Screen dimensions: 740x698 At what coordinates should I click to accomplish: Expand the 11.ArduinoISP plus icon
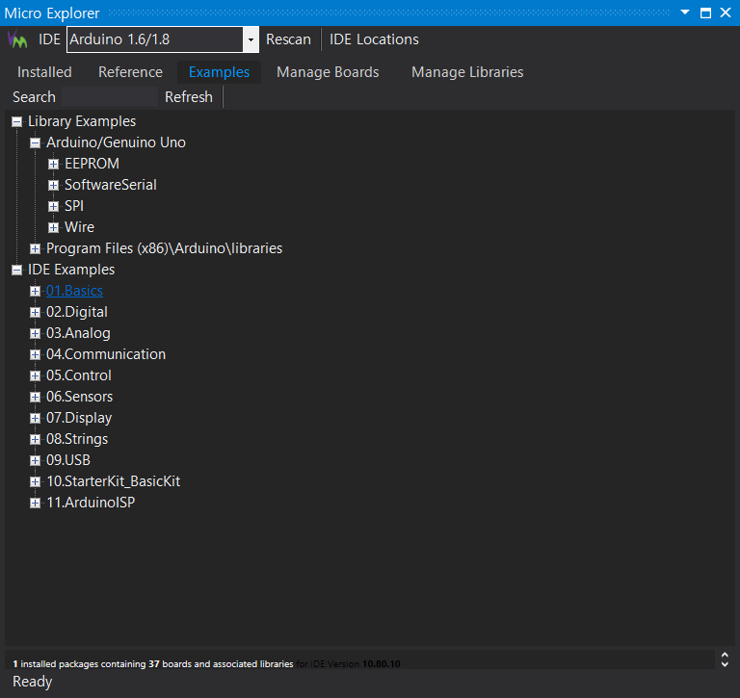point(35,504)
